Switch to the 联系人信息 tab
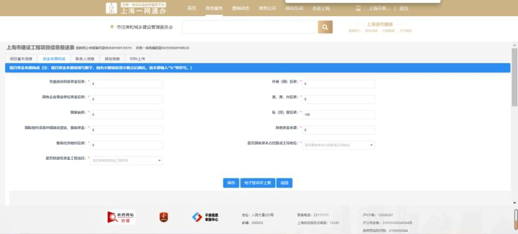Image resolution: width=518 pixels, height=234 pixels. [x=85, y=59]
